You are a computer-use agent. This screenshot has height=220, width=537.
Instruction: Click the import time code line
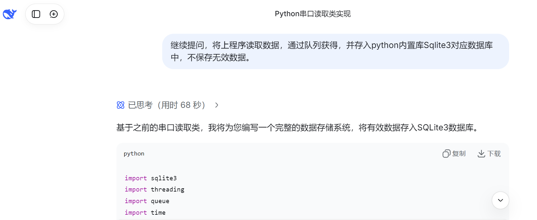coord(145,213)
